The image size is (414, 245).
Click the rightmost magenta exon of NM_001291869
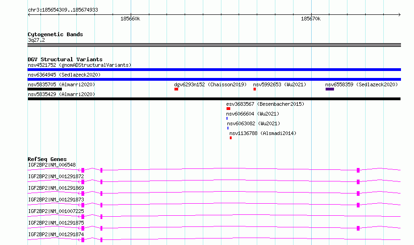[x=358, y=193]
